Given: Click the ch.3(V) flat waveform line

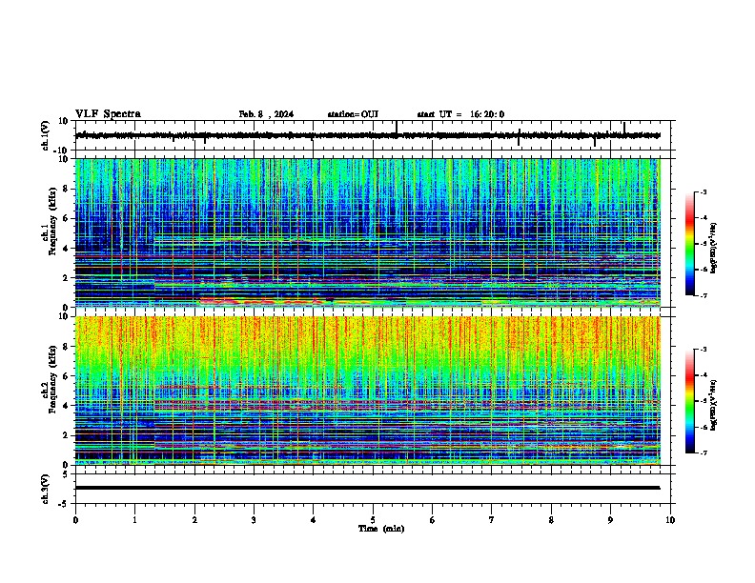Looking at the screenshot, I should tap(368, 488).
